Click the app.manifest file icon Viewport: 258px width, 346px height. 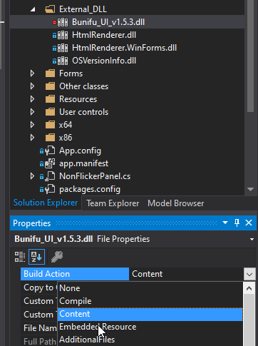coord(50,163)
